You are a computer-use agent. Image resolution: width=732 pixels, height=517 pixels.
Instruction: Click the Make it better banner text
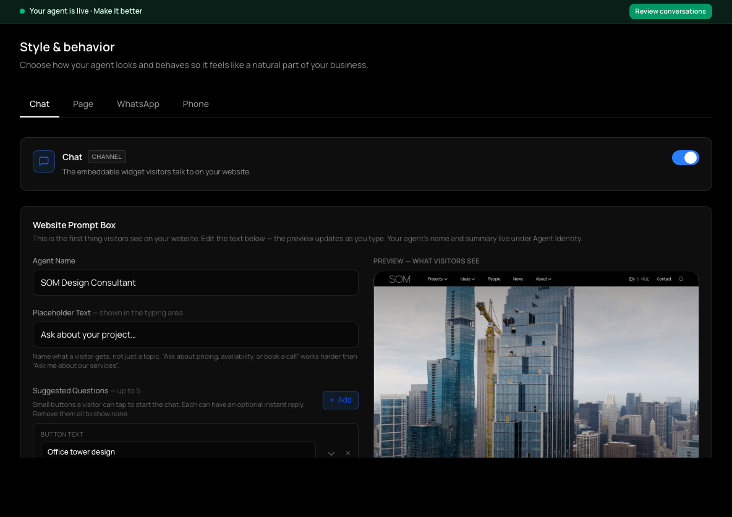(x=117, y=11)
